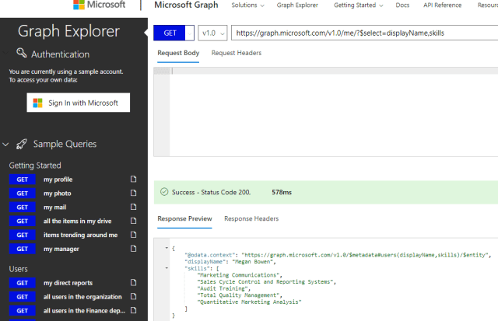The width and height of the screenshot is (498, 321).
Task: Click the Authentication key icon
Action: (22, 53)
